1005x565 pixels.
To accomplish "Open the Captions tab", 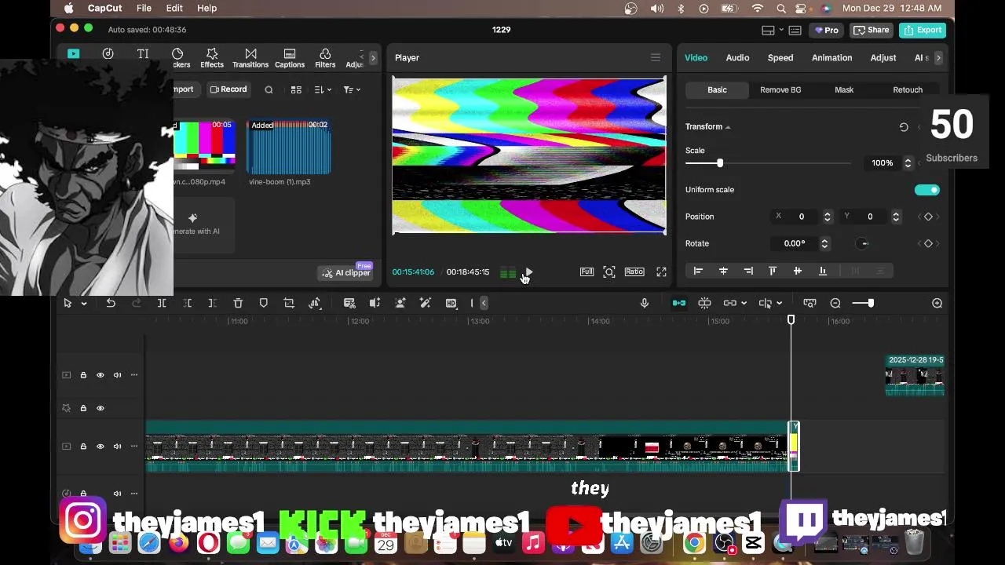I will [x=290, y=58].
